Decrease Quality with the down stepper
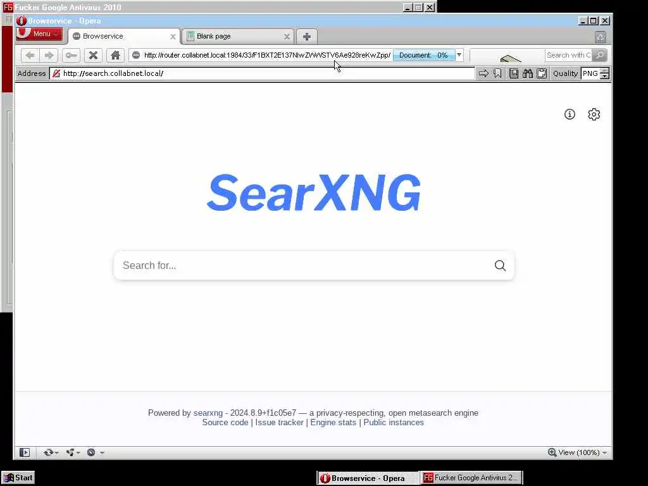This screenshot has width=648, height=486. 604,77
